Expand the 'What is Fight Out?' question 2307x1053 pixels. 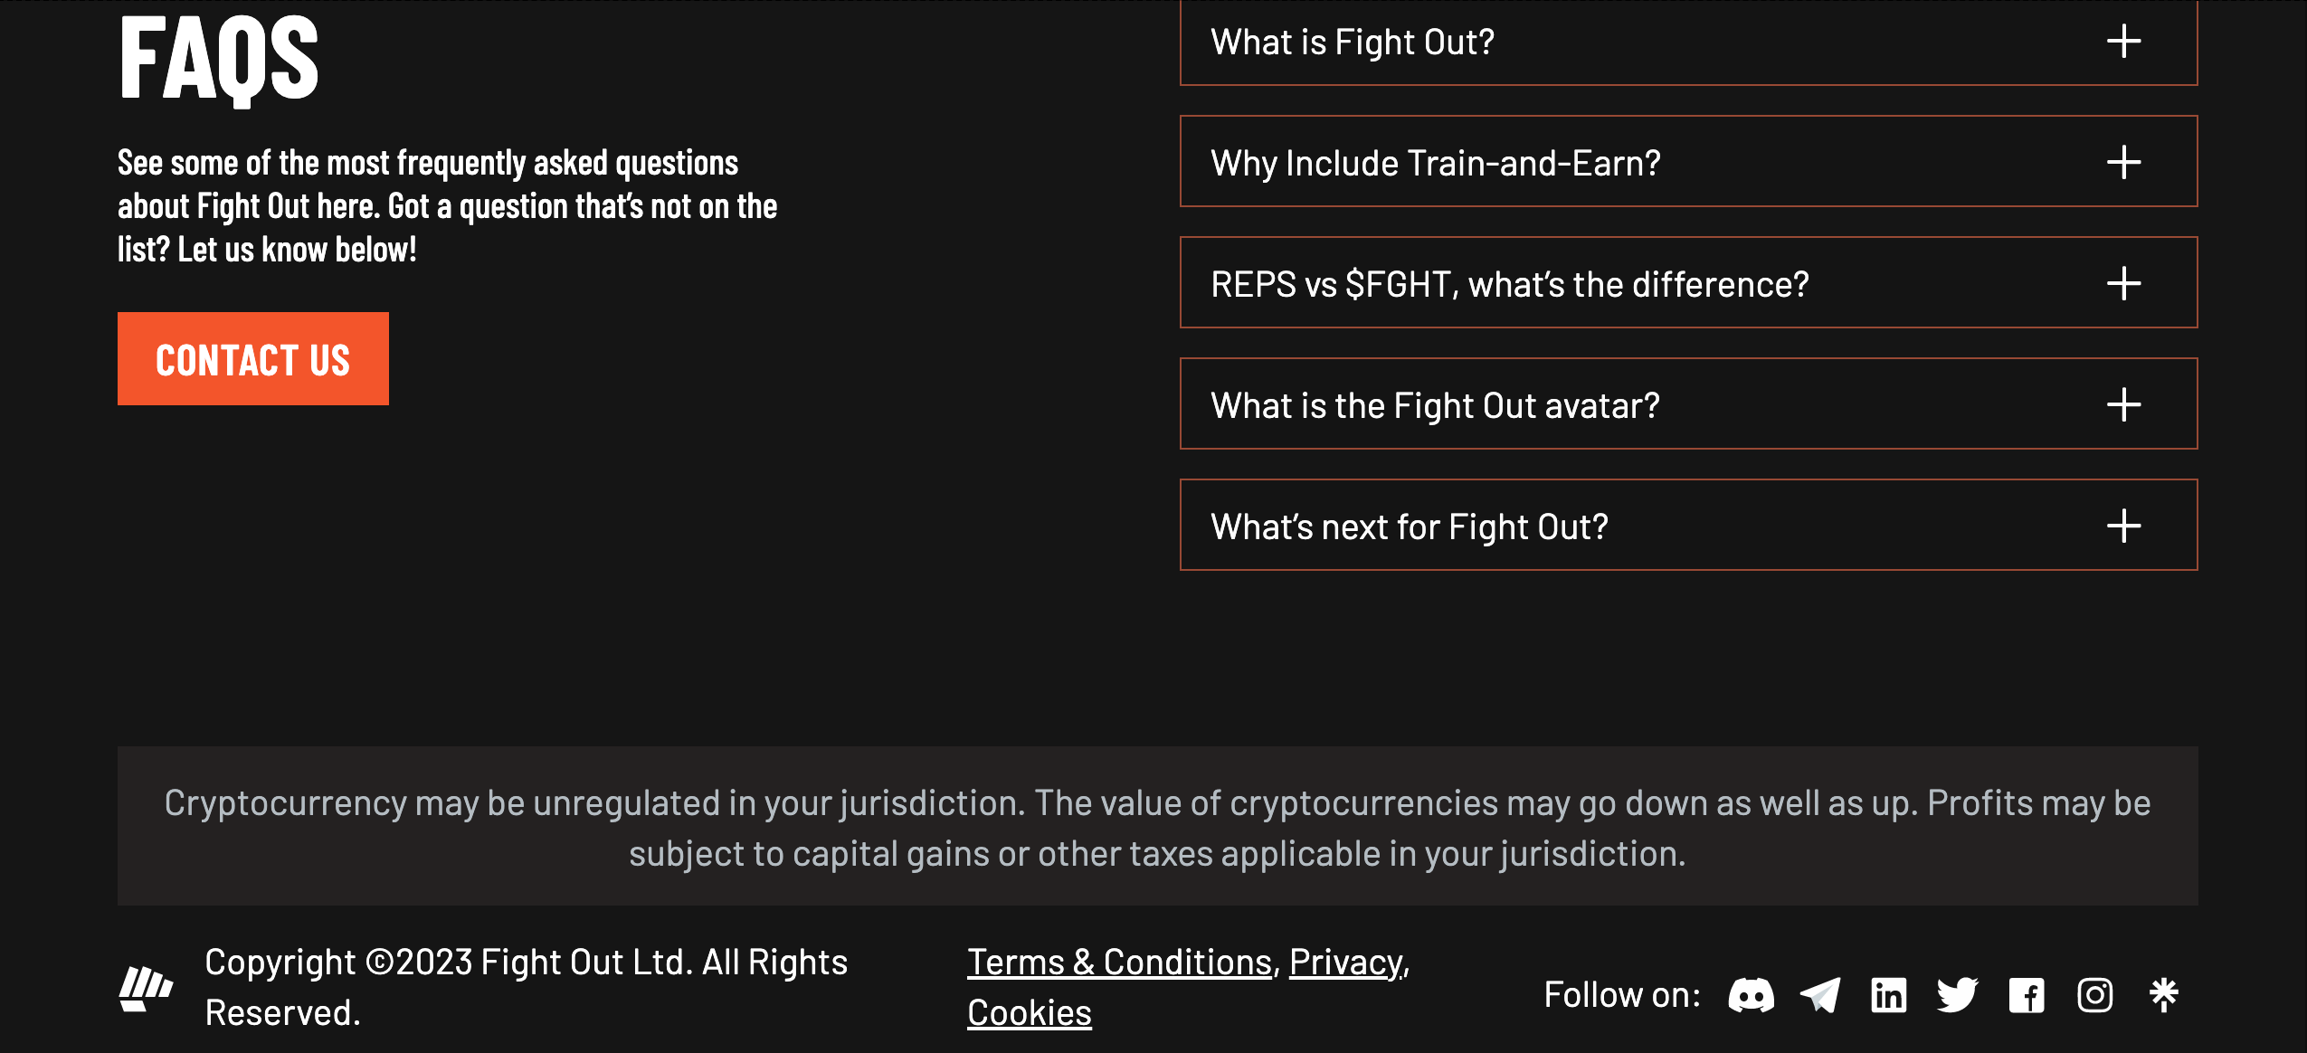pos(1353,43)
